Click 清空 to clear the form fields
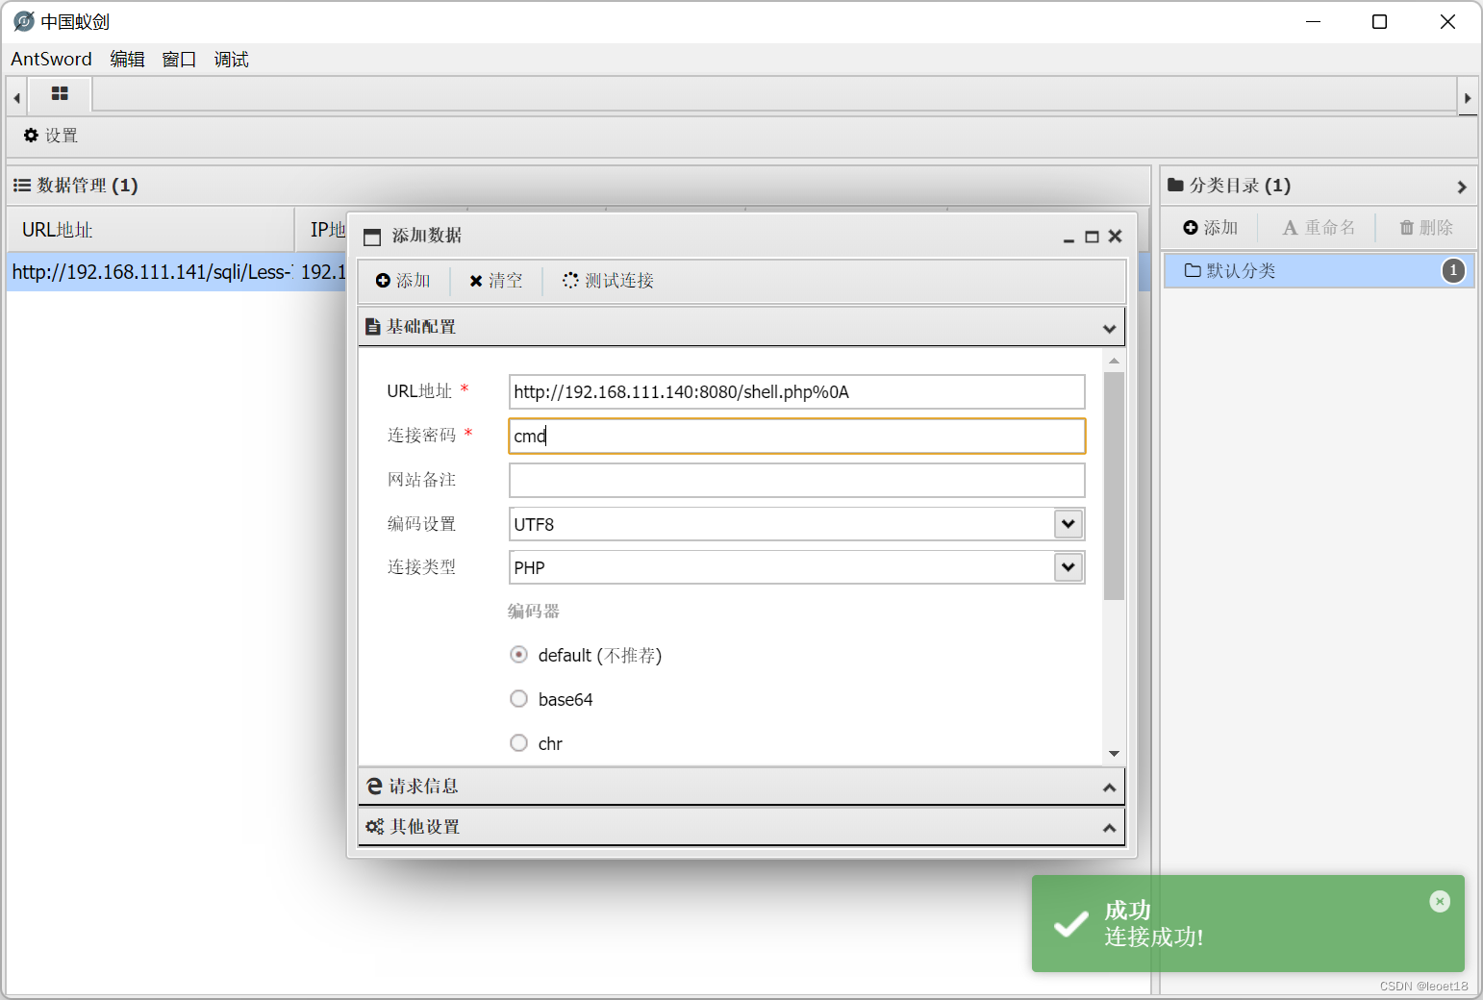Image resolution: width=1483 pixels, height=1000 pixels. (496, 281)
